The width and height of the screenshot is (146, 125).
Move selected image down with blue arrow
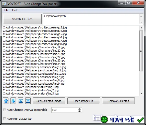tap(13, 101)
